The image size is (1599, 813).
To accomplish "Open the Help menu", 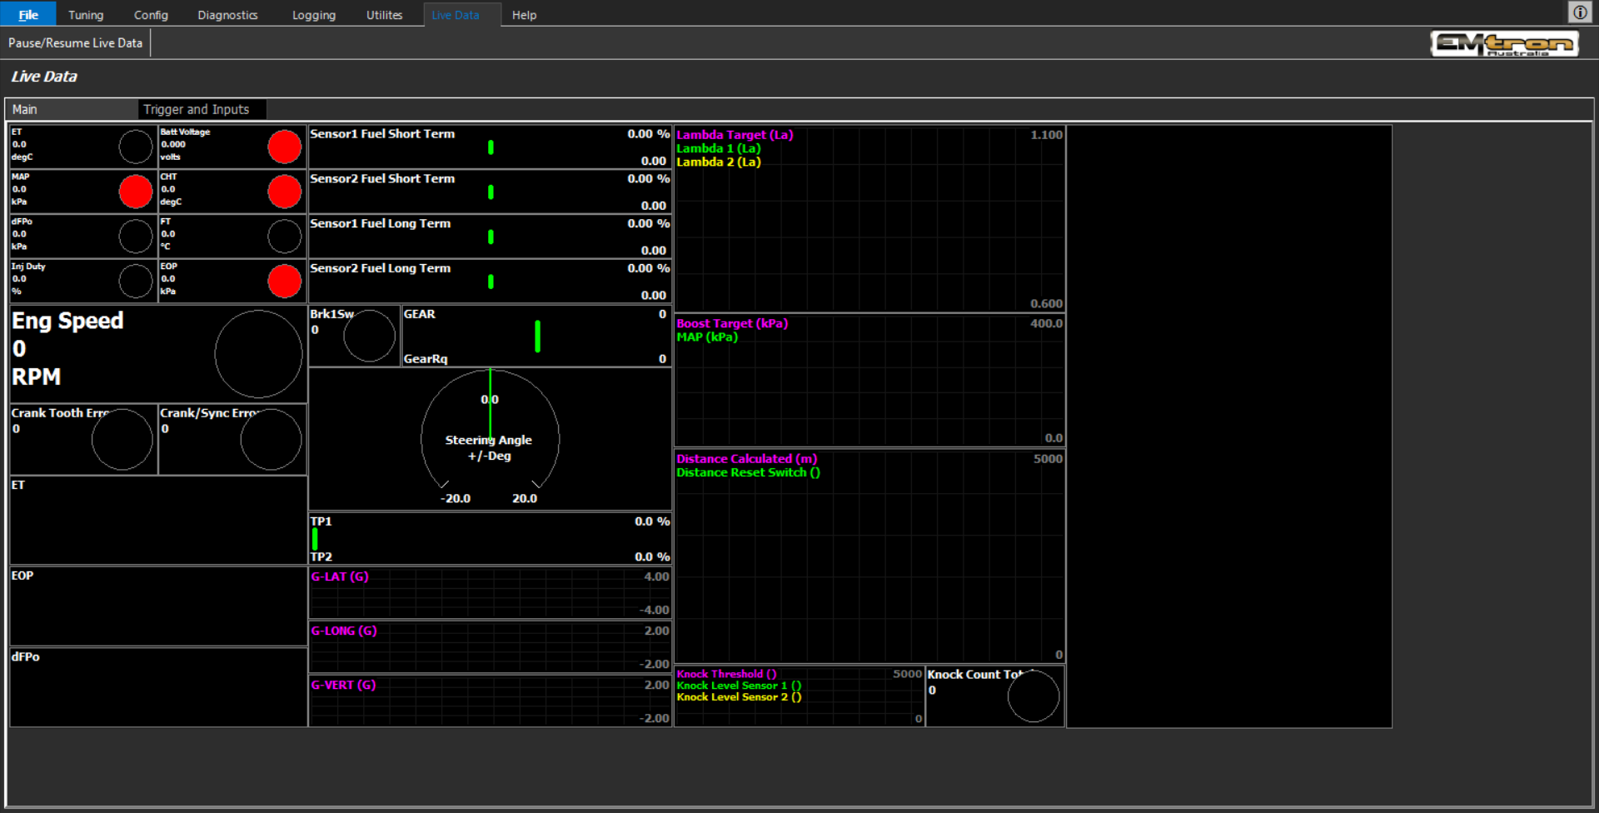I will click(x=524, y=15).
